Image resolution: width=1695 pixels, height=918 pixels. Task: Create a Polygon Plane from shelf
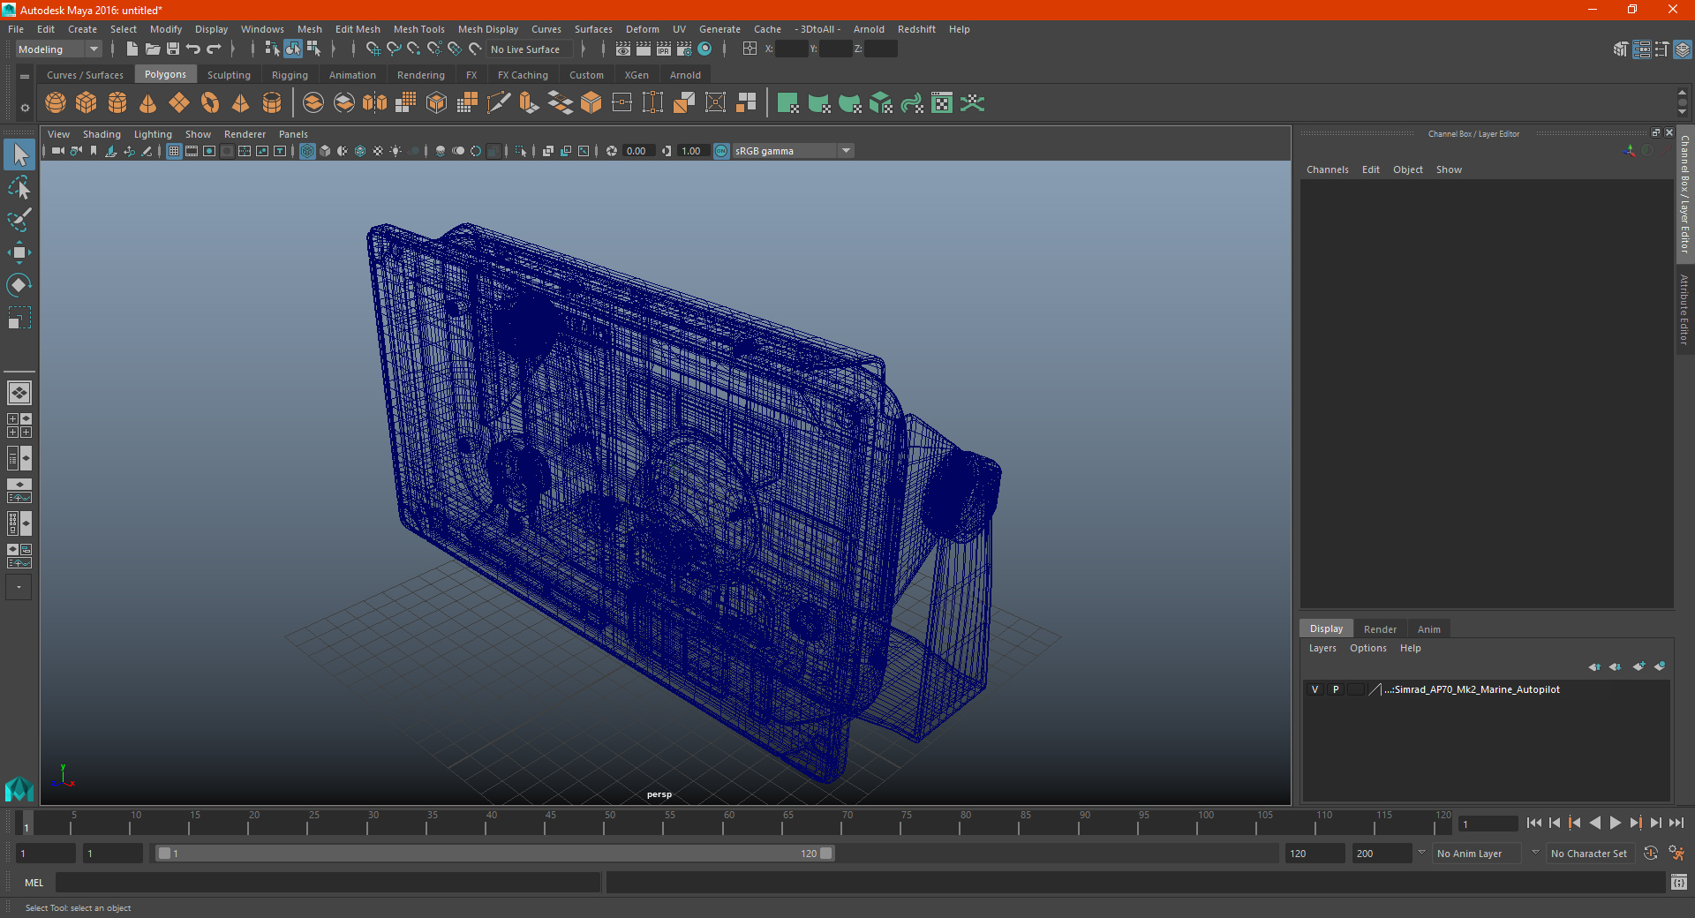(x=179, y=103)
